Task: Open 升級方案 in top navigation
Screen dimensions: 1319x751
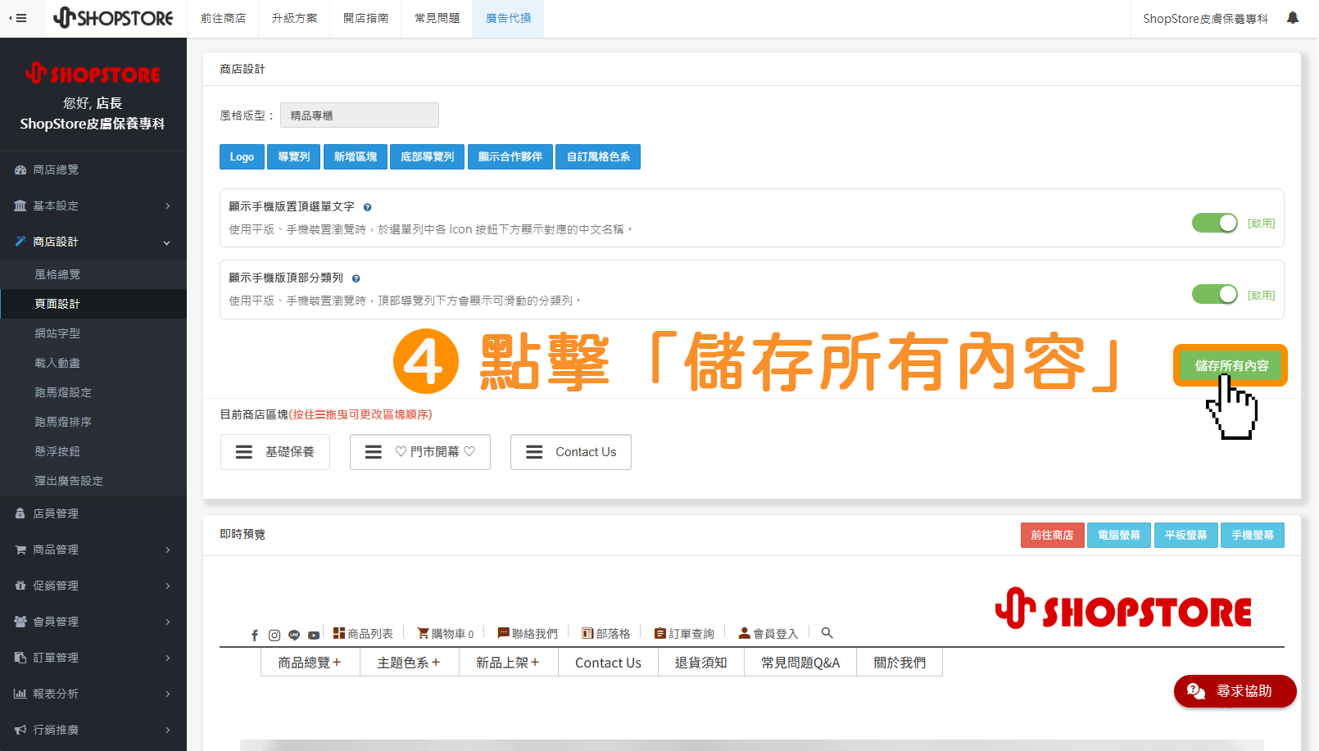Action: 294,18
